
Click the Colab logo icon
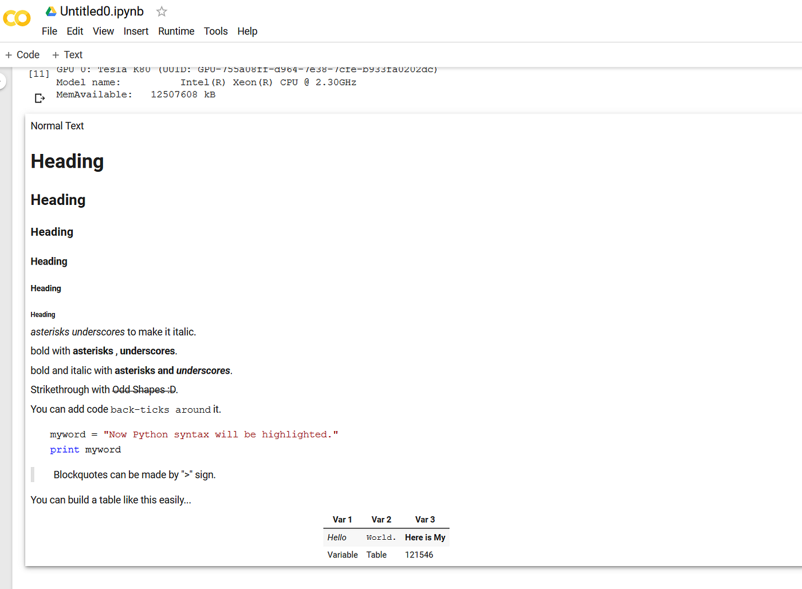17,18
